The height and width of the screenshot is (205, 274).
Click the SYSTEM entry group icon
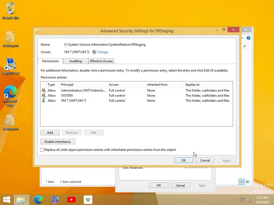[44, 95]
